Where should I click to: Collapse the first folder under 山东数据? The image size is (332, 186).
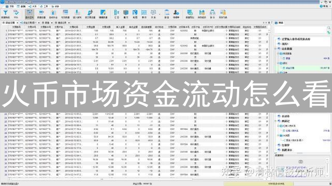[278, 54]
